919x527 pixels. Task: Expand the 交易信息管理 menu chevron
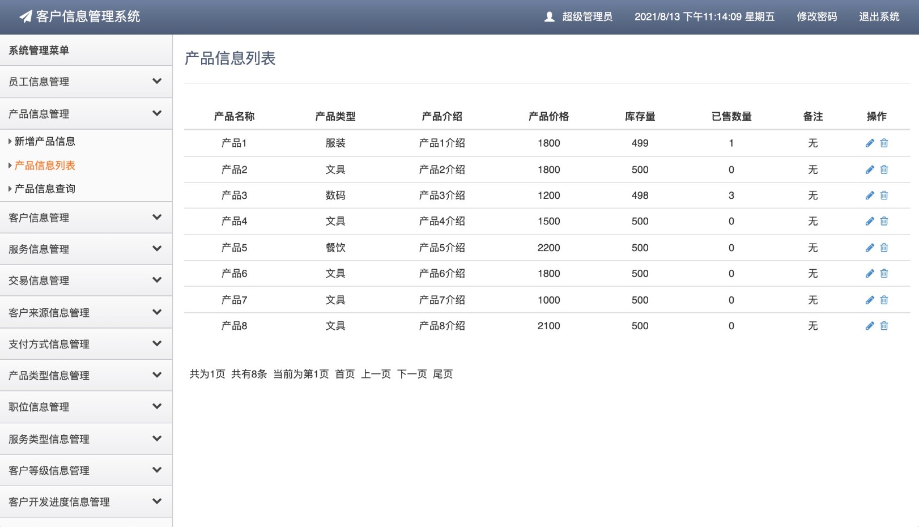click(157, 280)
